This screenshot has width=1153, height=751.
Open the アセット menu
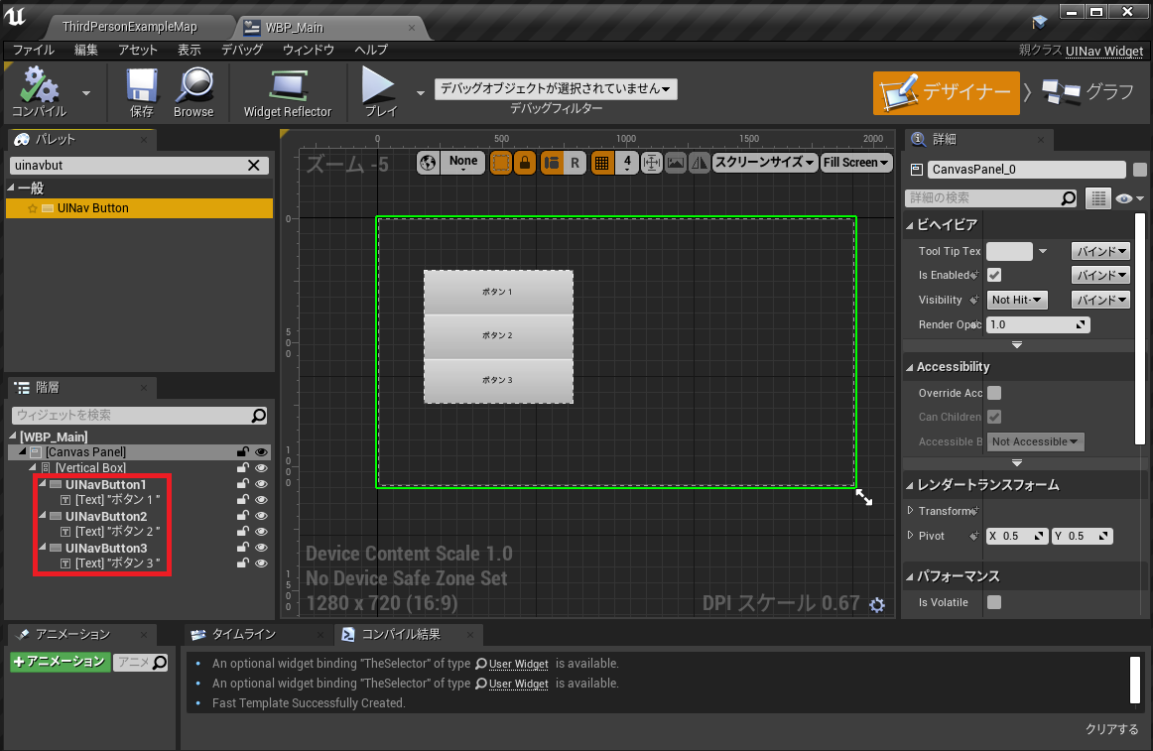tap(138, 50)
